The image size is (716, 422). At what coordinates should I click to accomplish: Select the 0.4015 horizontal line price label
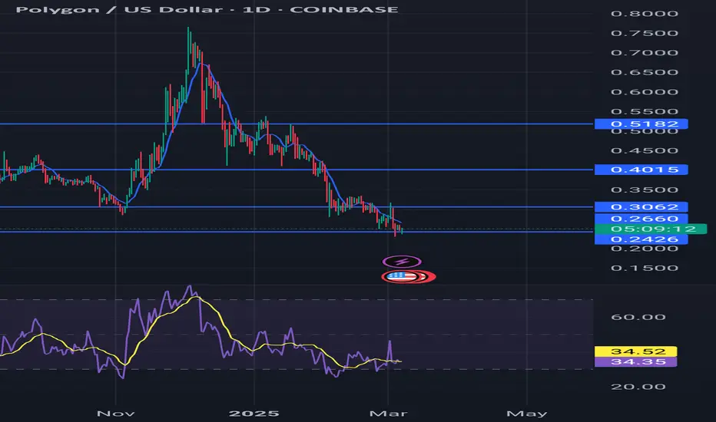(641, 170)
